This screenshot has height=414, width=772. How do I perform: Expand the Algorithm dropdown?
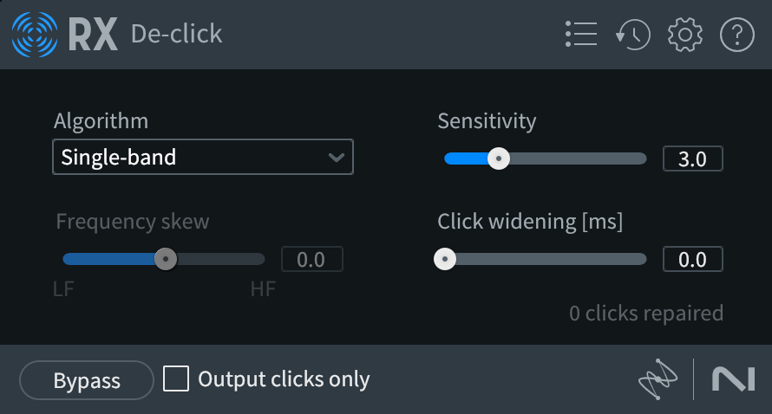pyautogui.click(x=202, y=158)
